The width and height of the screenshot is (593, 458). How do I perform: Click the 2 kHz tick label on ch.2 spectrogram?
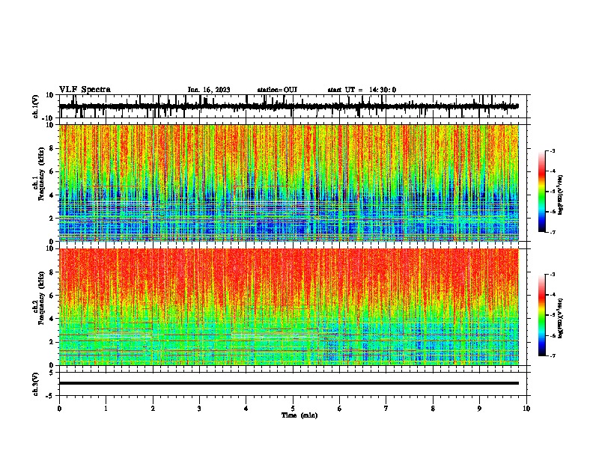[52, 342]
